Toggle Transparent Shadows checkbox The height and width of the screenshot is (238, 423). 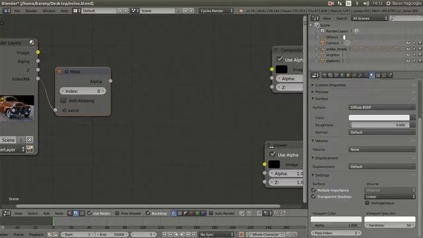click(313, 196)
